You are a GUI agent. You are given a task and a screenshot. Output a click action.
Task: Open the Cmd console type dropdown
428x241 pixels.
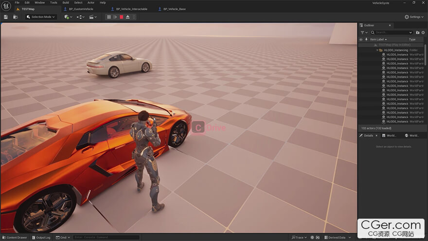click(63, 238)
